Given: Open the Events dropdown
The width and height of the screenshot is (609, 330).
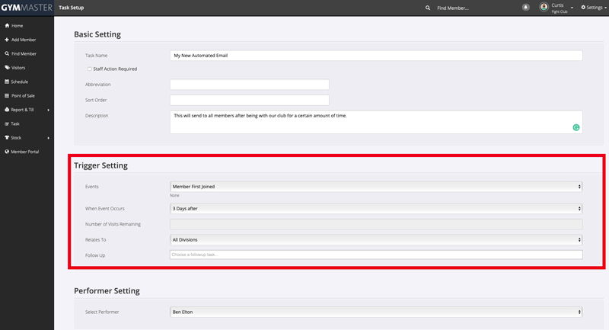Looking at the screenshot, I should (376, 187).
